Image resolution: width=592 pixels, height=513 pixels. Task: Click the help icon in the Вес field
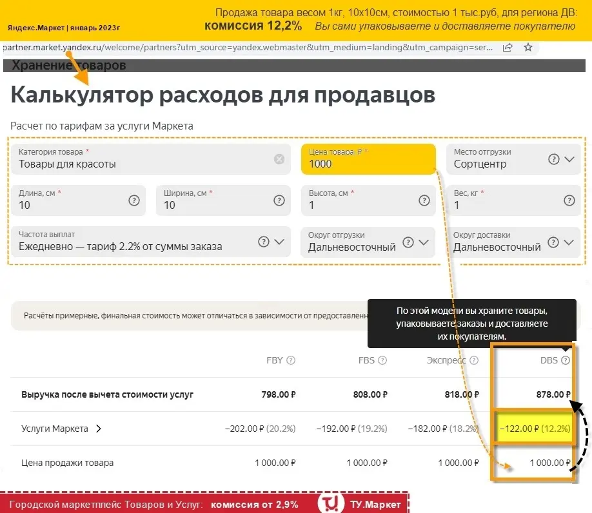pos(569,200)
